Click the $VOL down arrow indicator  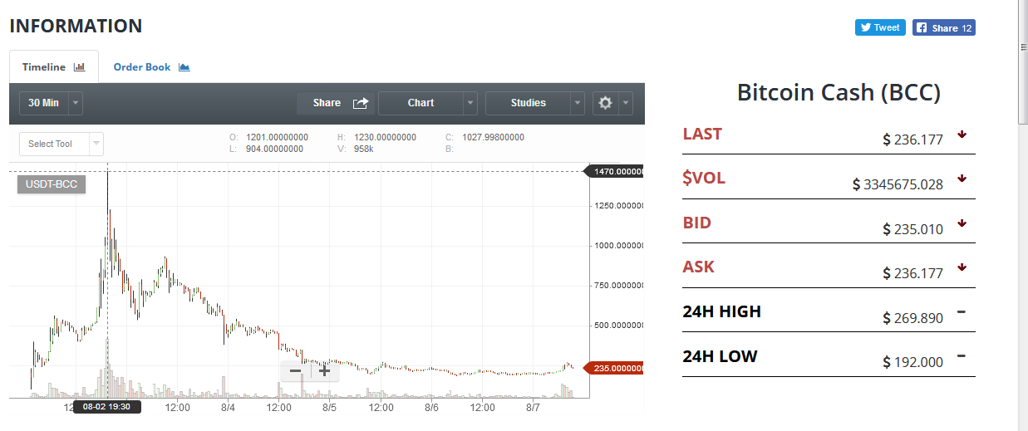point(962,179)
